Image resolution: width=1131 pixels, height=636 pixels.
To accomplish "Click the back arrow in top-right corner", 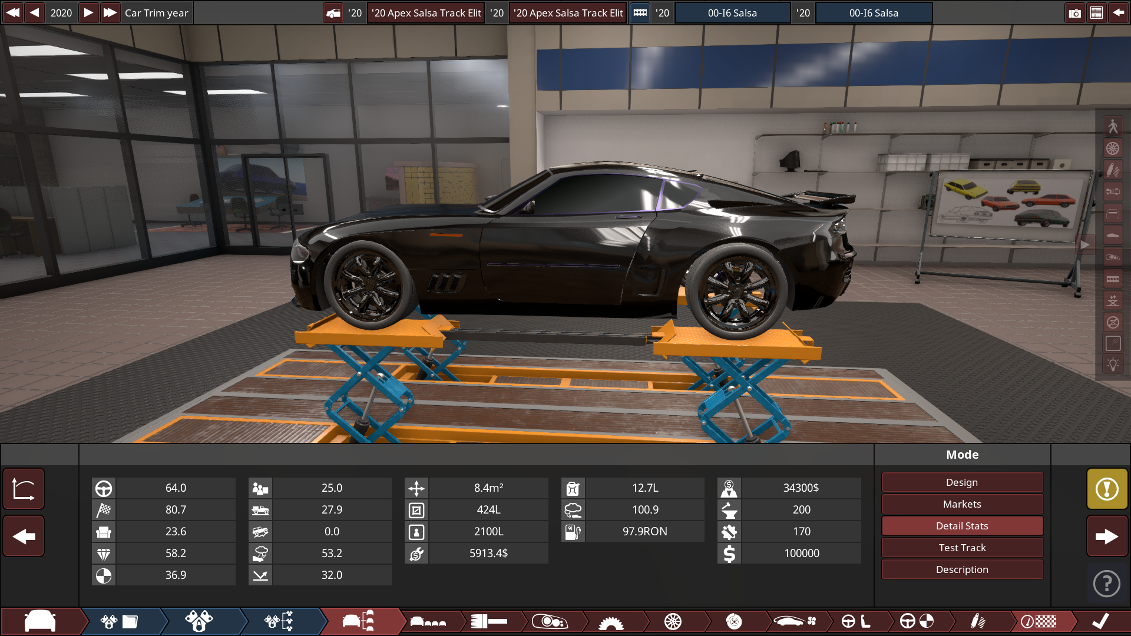I will pos(1118,13).
